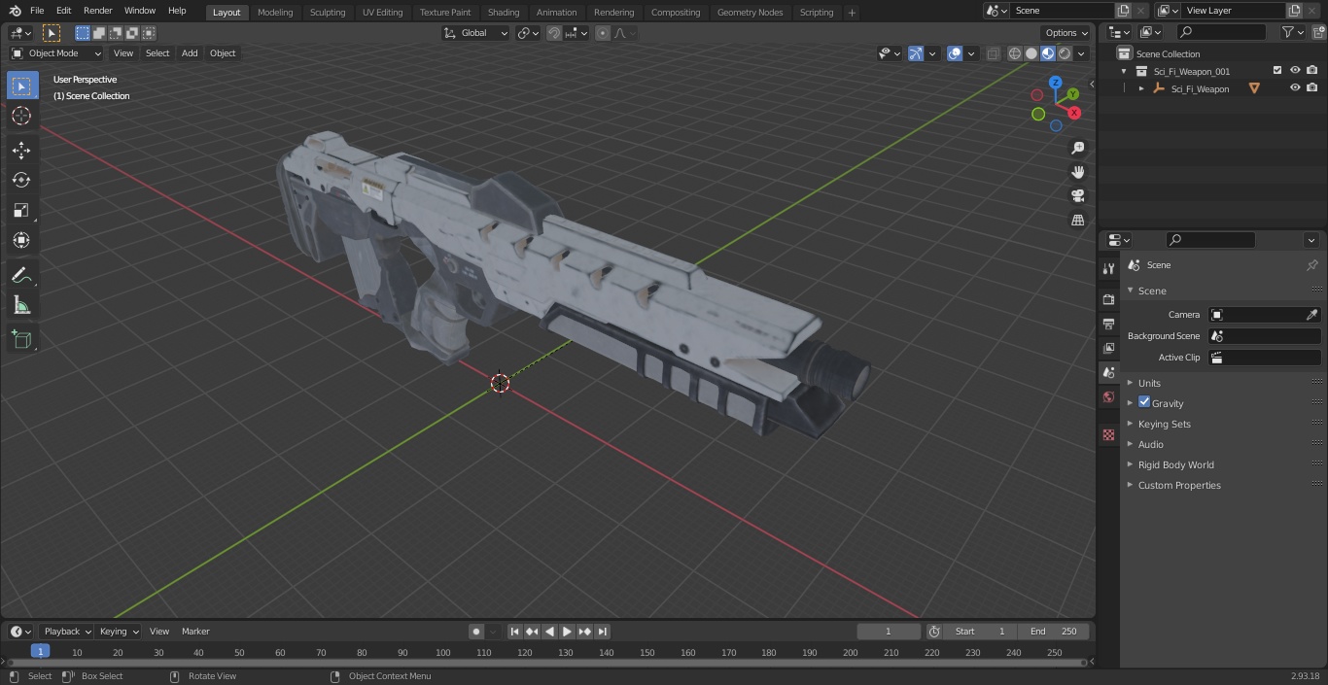Screen dimensions: 1328x685
Task: Select the Measure tool
Action: point(21,306)
